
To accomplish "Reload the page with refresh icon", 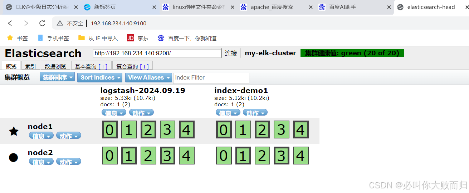I will click(x=42, y=23).
